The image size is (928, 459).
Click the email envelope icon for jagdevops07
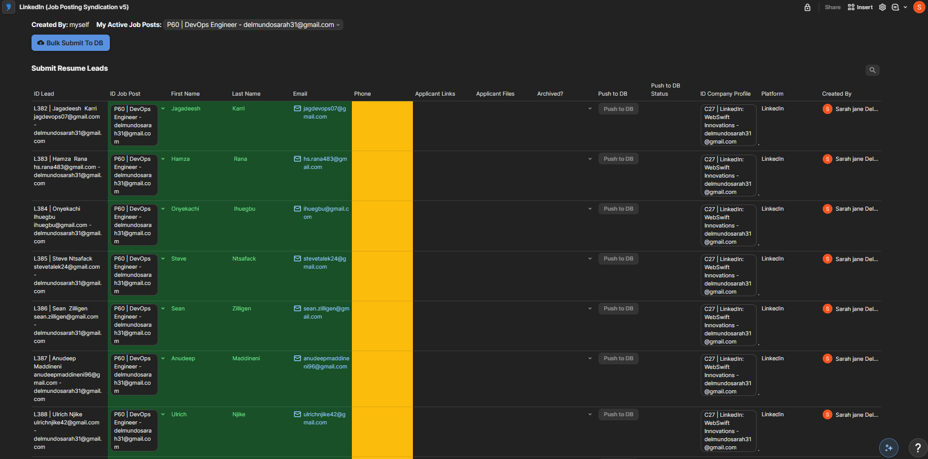pos(297,109)
